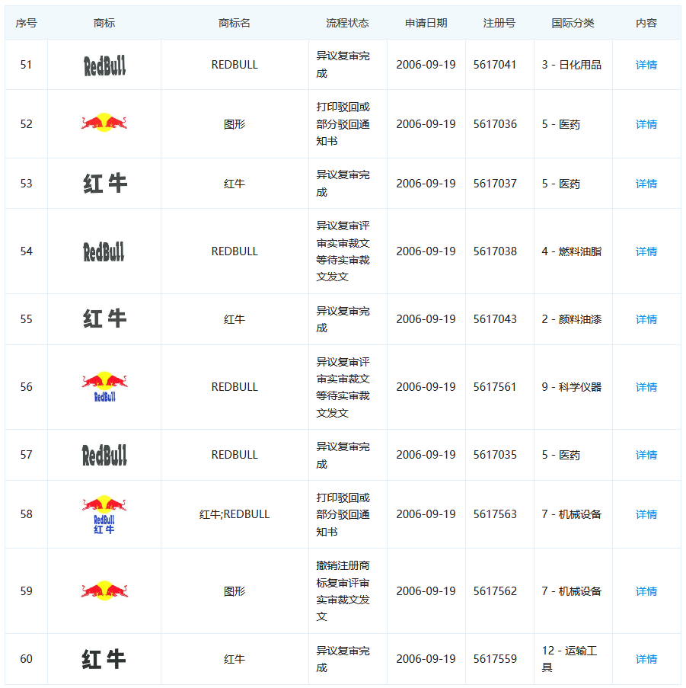Image resolution: width=686 pixels, height=688 pixels.
Task: Click status 异议复审完成 in row 60
Action: point(343,659)
